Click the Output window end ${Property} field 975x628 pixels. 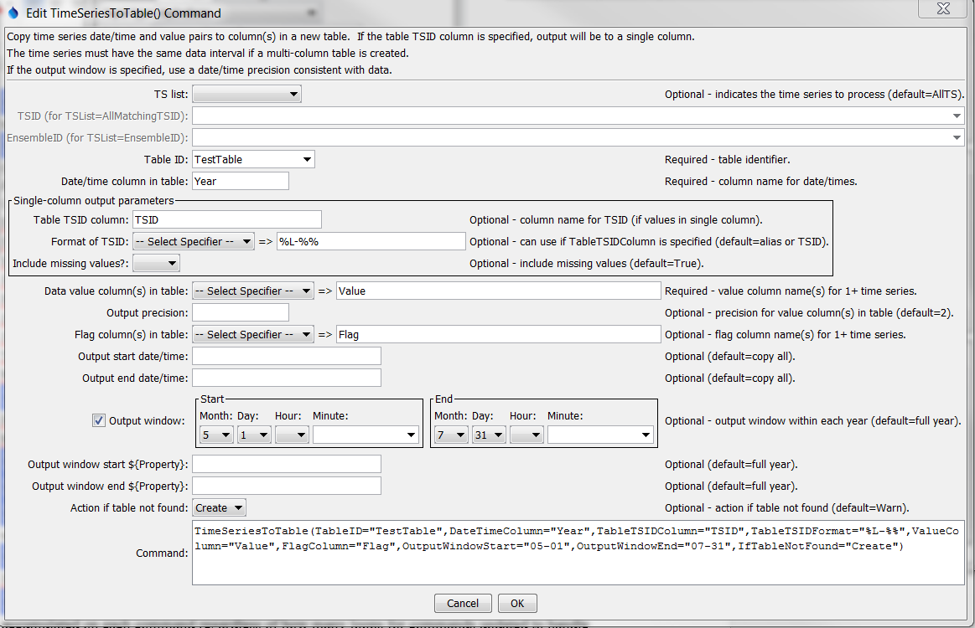tap(287, 486)
